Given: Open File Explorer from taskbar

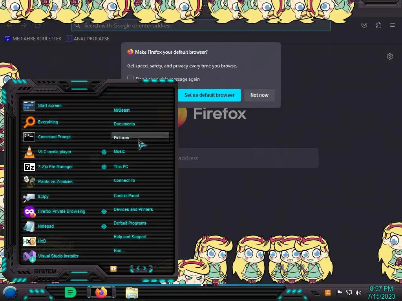Looking at the screenshot, I should coord(132,293).
